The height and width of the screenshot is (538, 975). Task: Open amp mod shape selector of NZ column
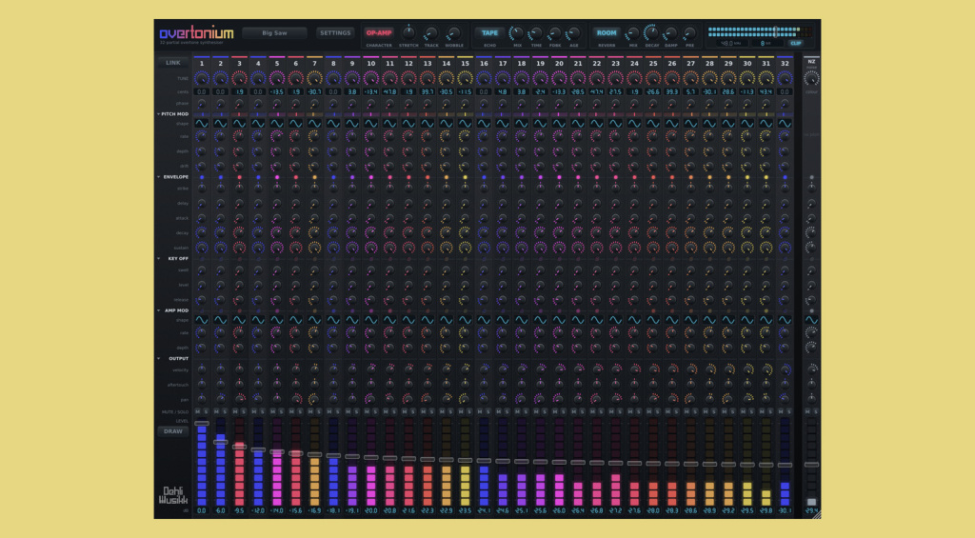(x=811, y=320)
